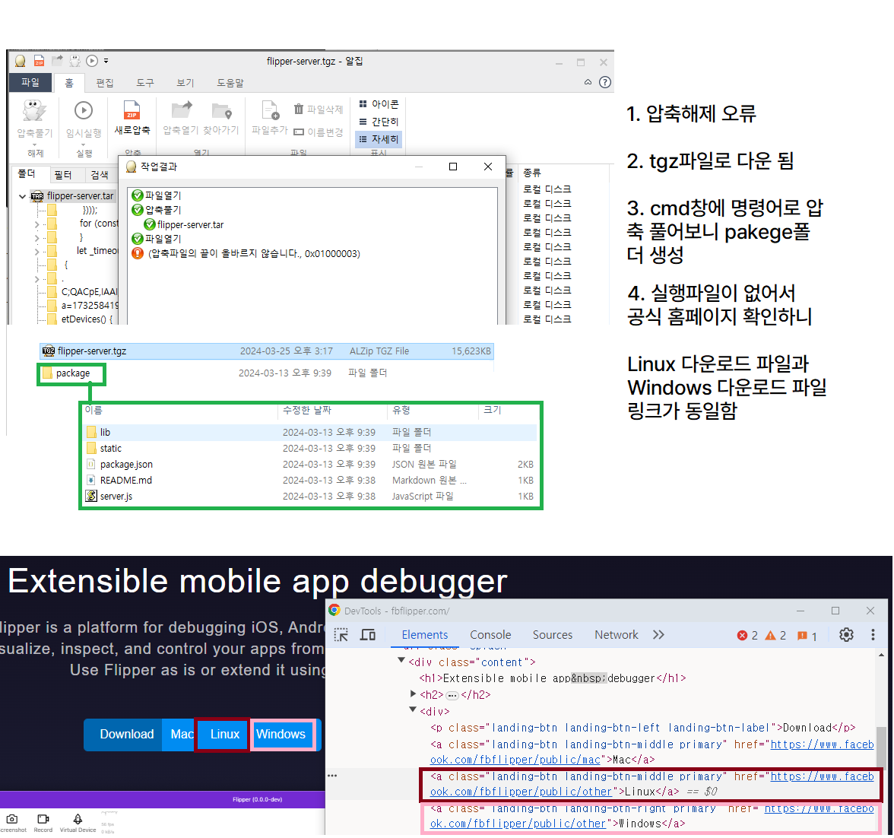The width and height of the screenshot is (894, 838).
Task: Switch to DevTools Elements tab
Action: [x=425, y=635]
